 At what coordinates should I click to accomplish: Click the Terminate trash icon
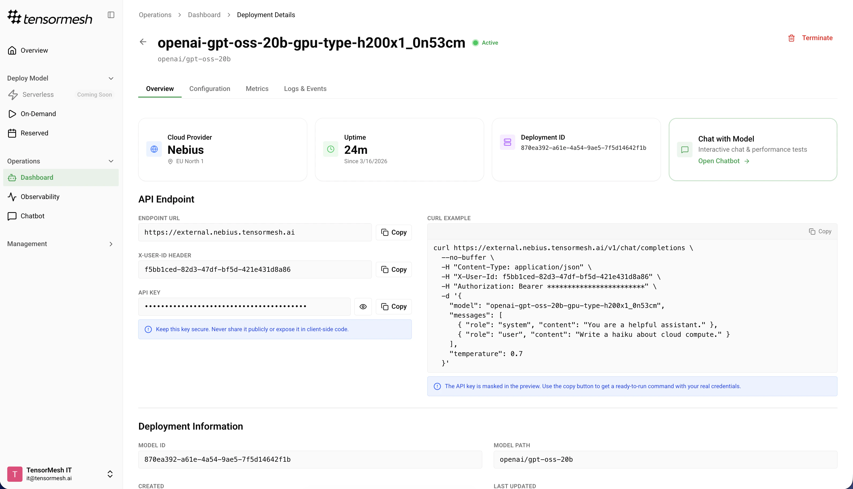[x=791, y=38]
